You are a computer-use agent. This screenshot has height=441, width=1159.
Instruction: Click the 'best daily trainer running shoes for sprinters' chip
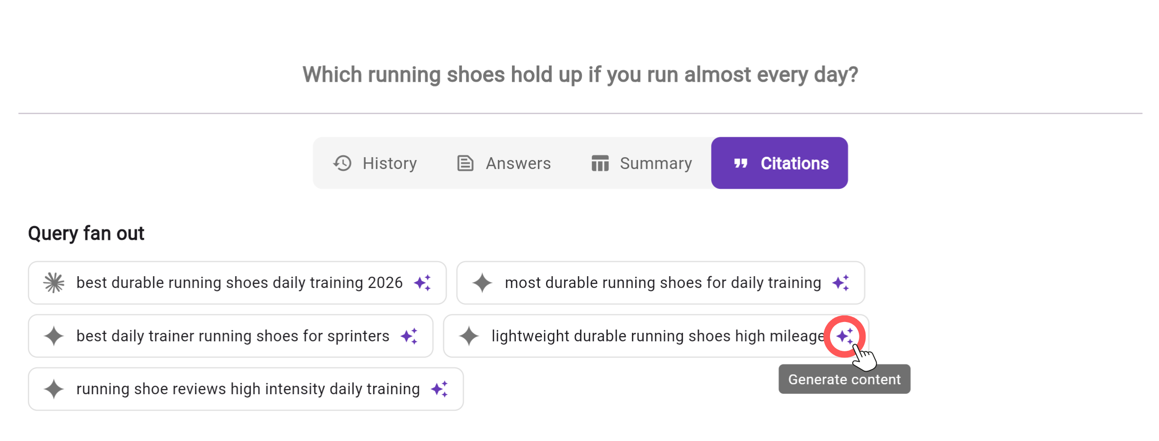232,336
